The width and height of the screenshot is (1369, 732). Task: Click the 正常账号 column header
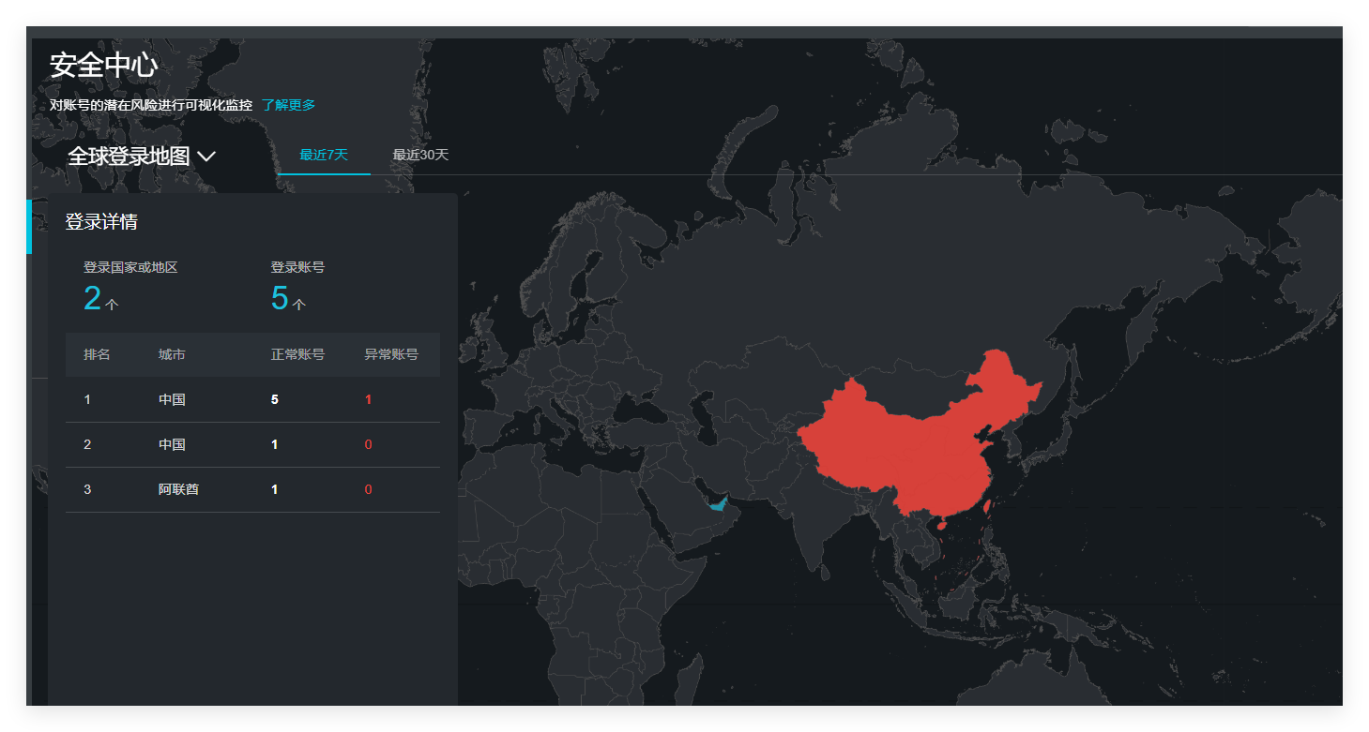(x=297, y=354)
